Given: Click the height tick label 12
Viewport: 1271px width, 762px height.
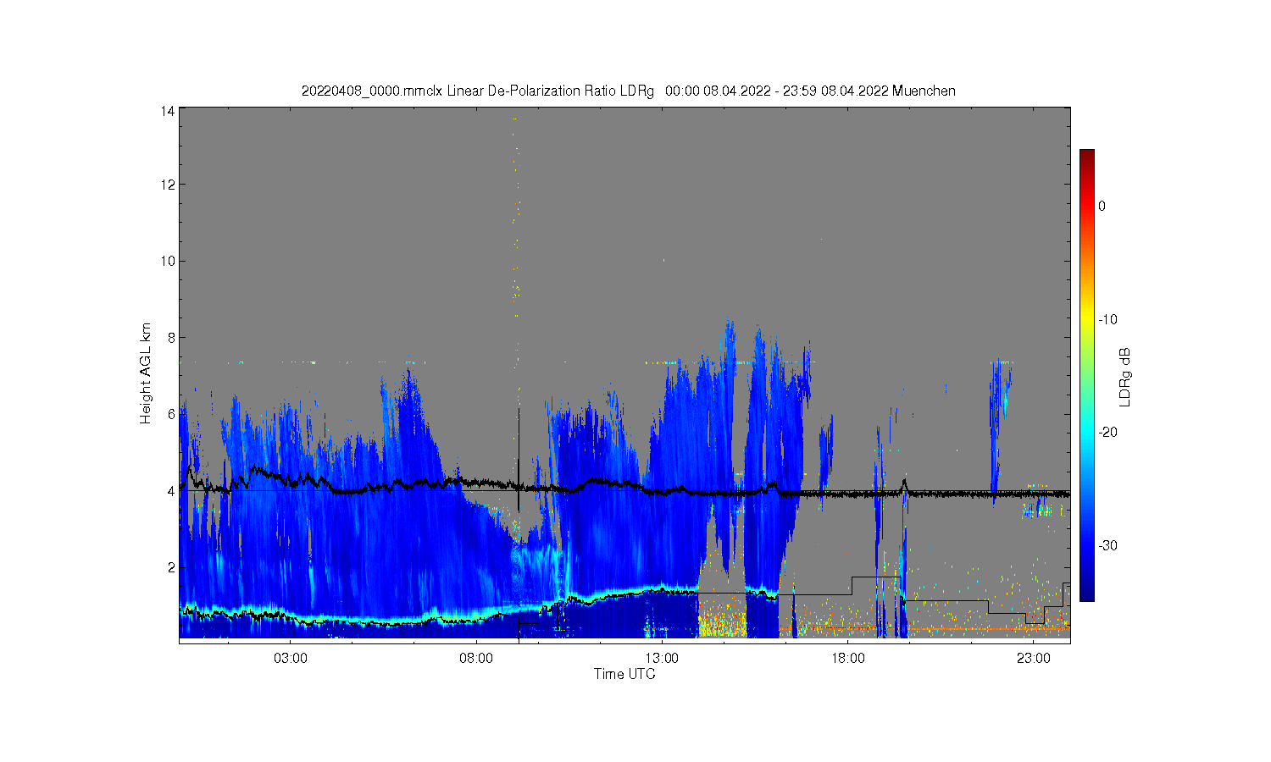Looking at the screenshot, I should (x=169, y=185).
